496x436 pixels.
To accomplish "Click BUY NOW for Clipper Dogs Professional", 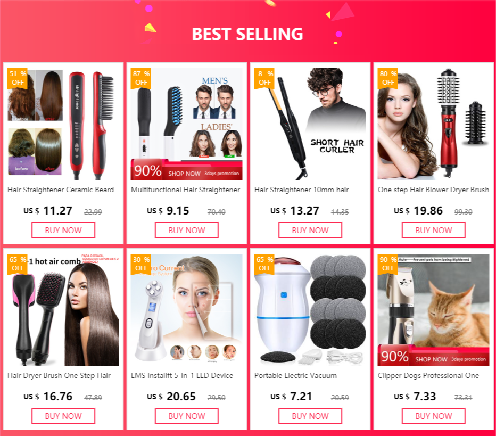I will point(434,416).
